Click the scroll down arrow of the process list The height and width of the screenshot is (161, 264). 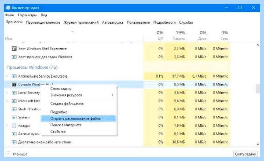coord(258,144)
